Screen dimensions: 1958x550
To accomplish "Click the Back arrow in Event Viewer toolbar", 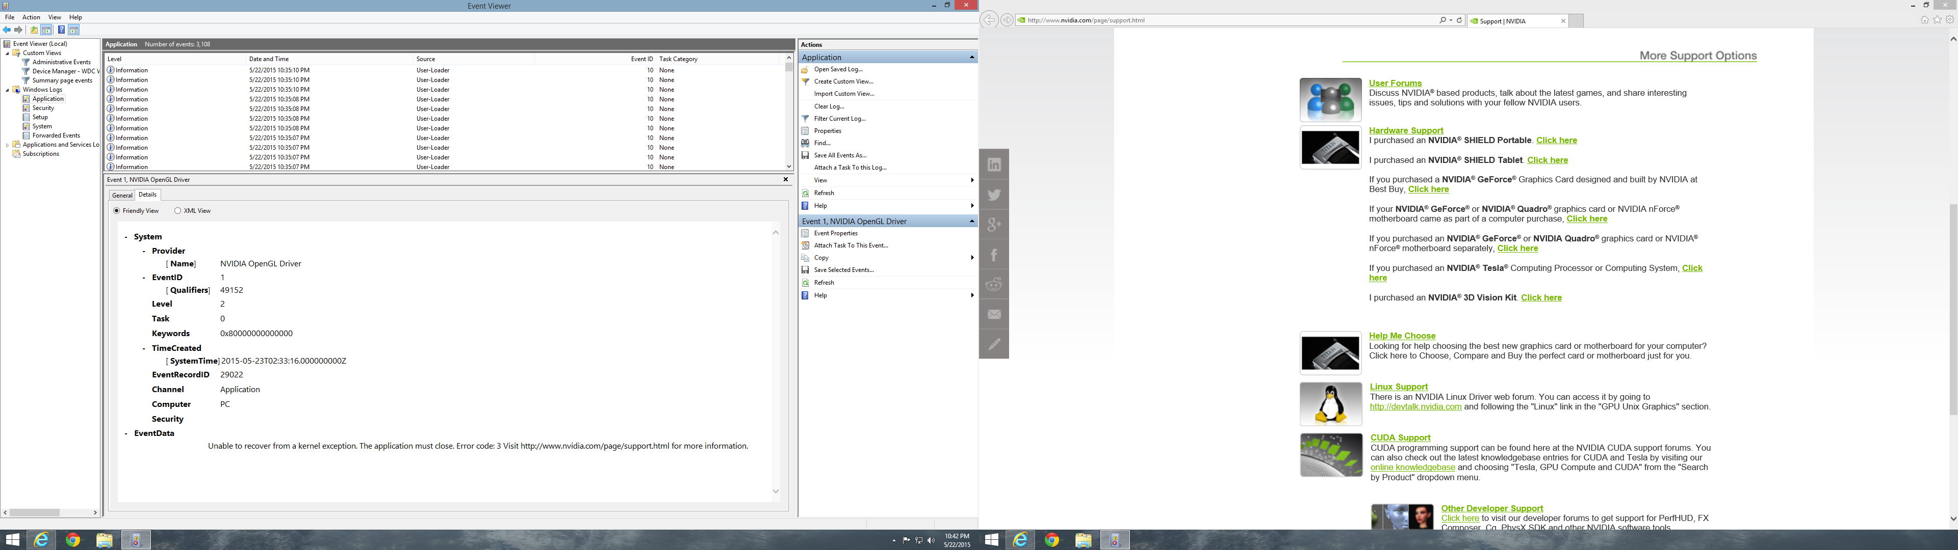I will [x=7, y=30].
